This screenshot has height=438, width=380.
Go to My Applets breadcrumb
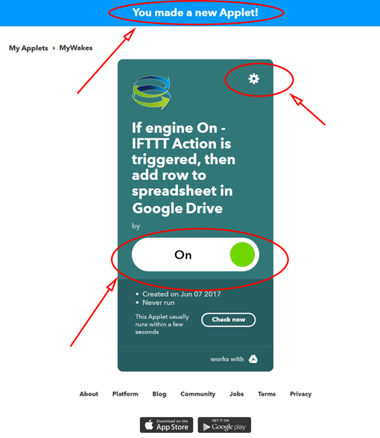28,48
